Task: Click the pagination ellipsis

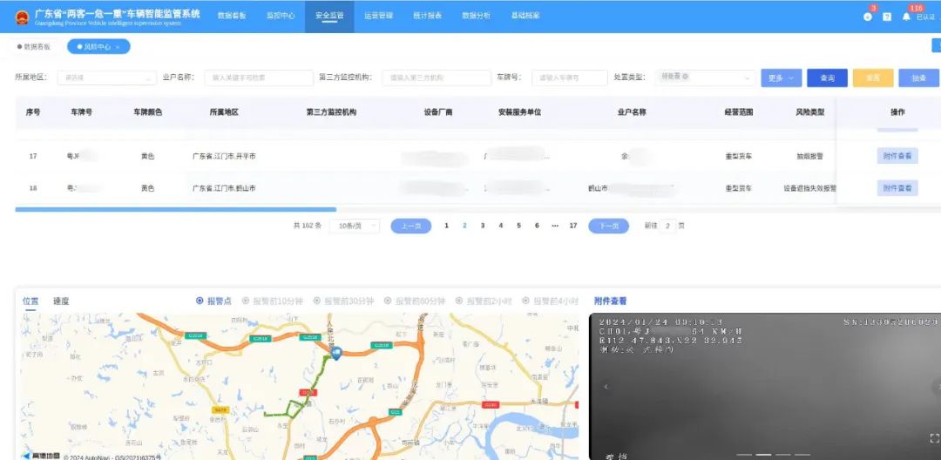Action: [554, 227]
